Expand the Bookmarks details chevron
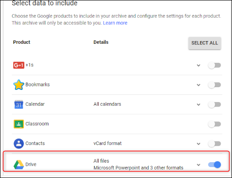 (x=199, y=85)
